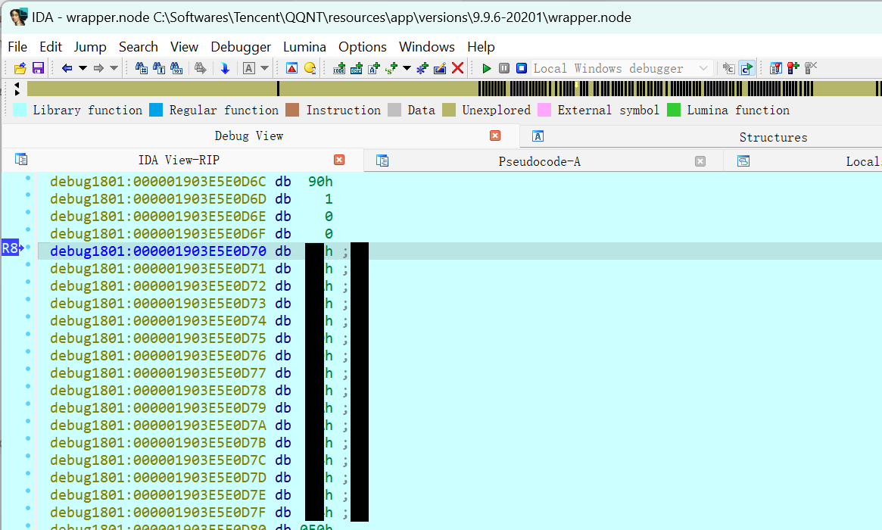The image size is (882, 530).
Task: Open the Debugger menu
Action: pos(241,47)
